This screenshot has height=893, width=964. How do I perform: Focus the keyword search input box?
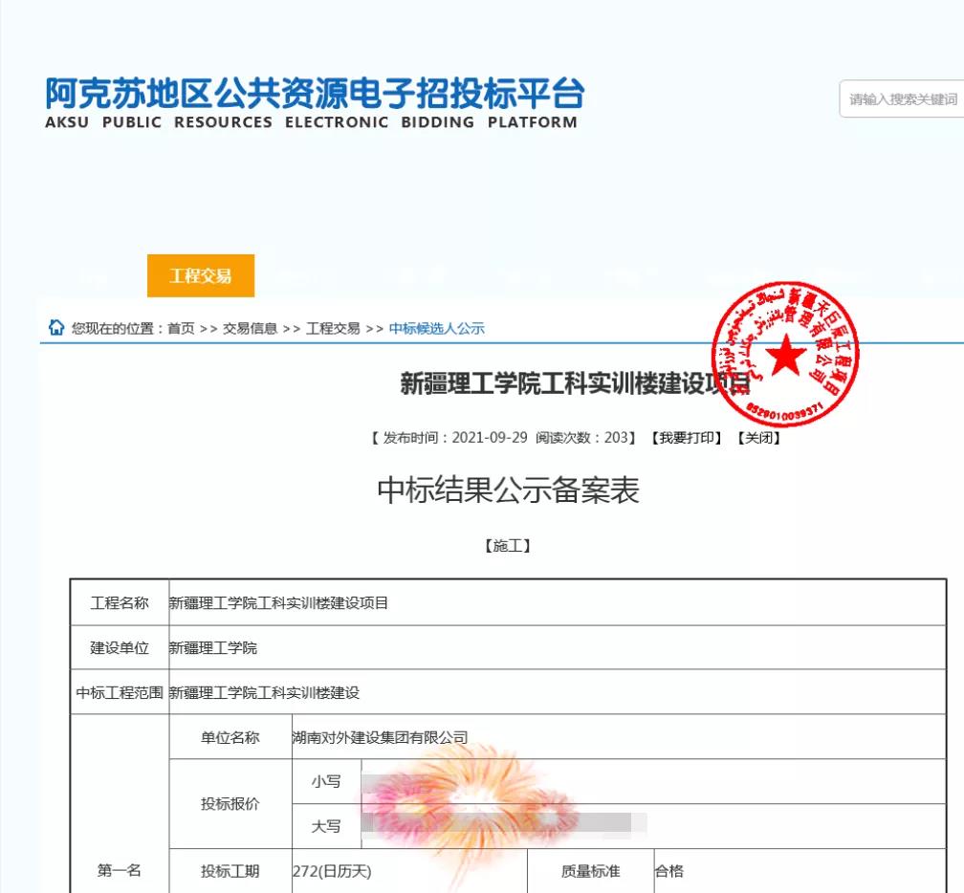coord(902,99)
